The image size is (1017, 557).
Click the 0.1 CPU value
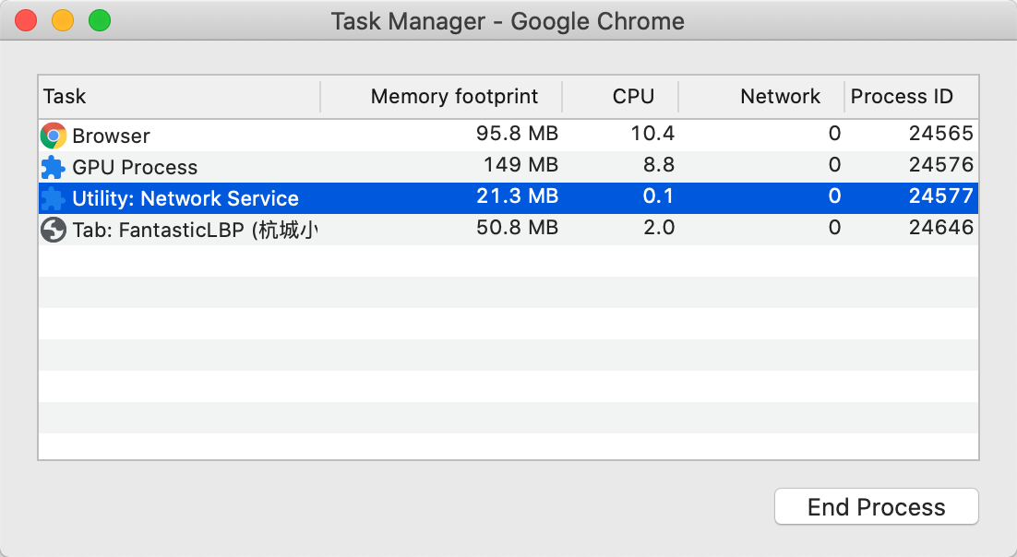(x=658, y=196)
